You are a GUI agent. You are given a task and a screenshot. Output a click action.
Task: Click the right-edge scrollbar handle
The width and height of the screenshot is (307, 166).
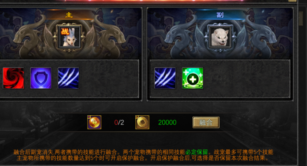(x=301, y=18)
